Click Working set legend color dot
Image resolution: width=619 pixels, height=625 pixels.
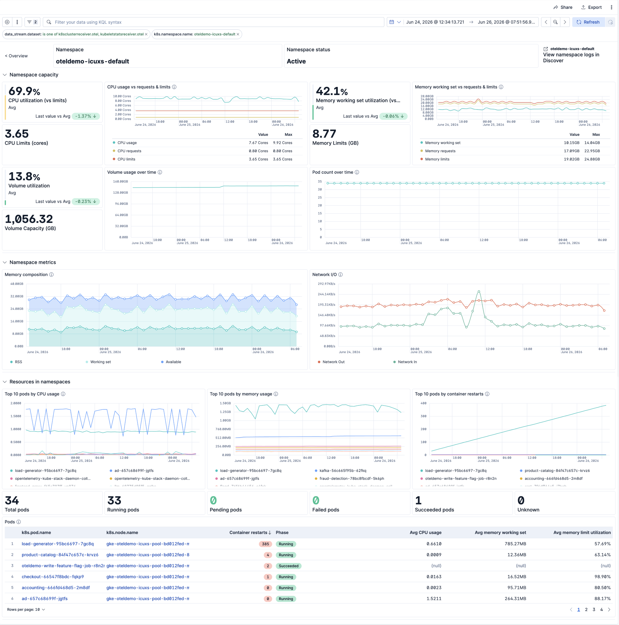[x=87, y=362]
